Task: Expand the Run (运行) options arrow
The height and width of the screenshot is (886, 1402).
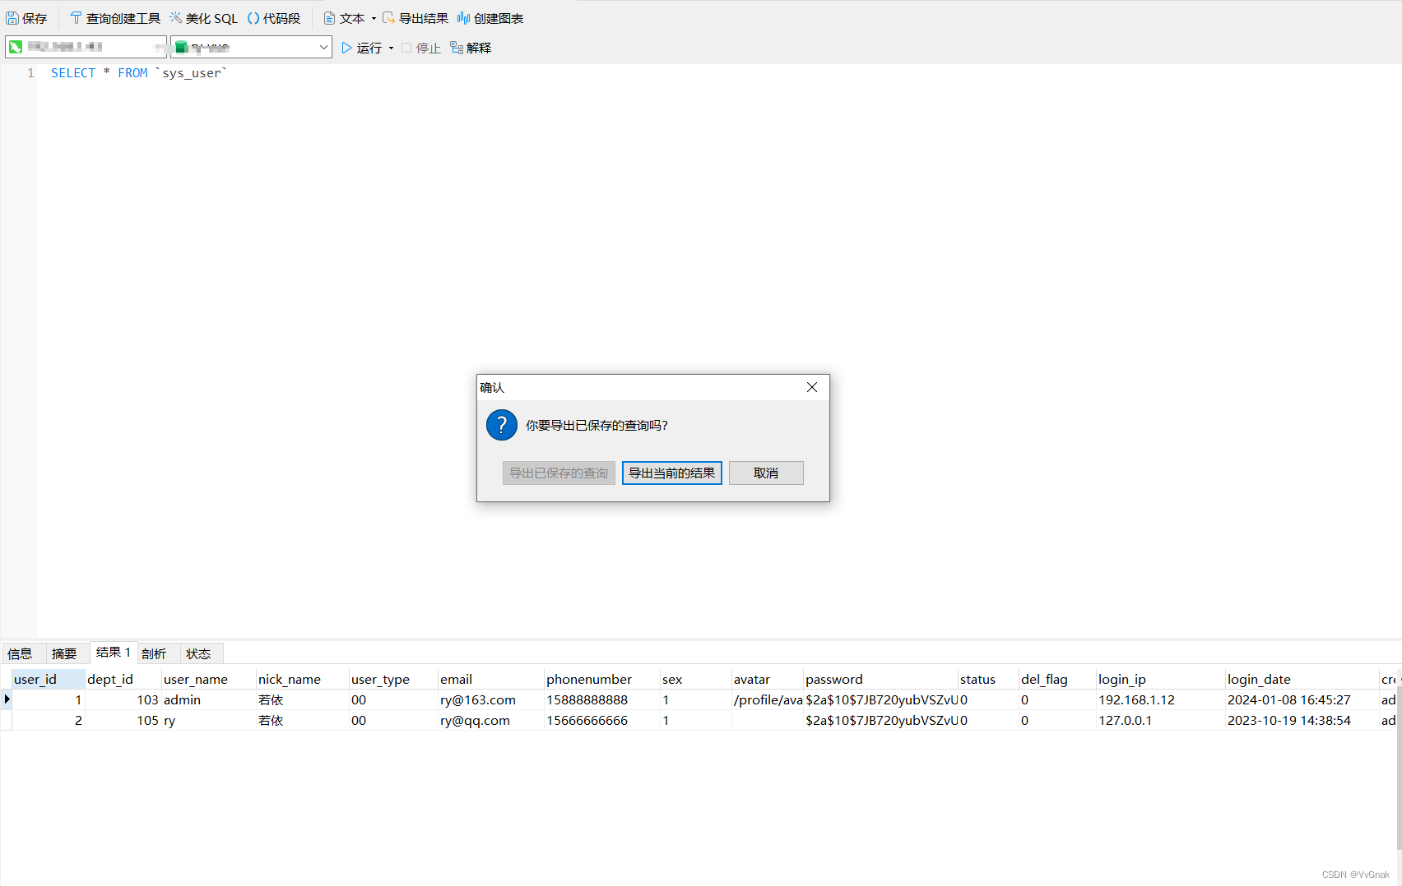Action: point(391,48)
